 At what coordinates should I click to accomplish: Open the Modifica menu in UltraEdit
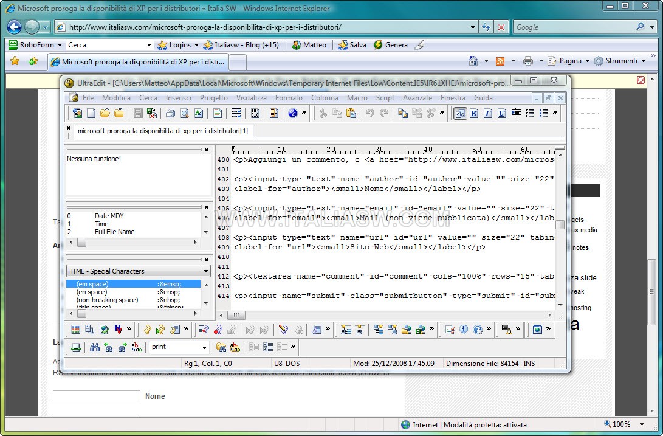click(x=116, y=98)
